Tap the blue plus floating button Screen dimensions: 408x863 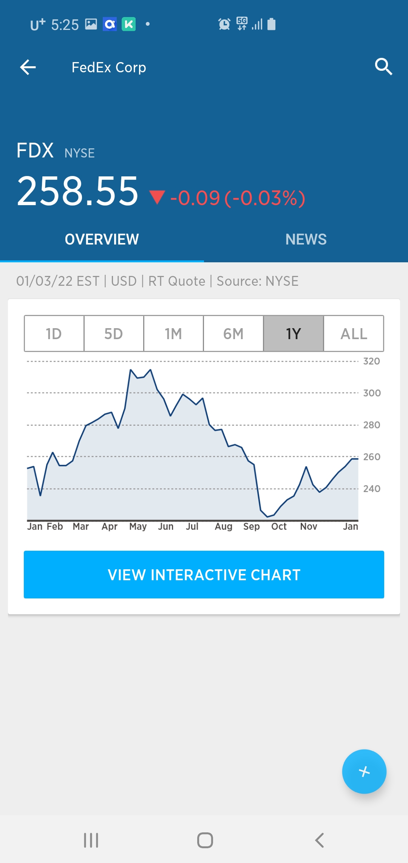click(364, 771)
